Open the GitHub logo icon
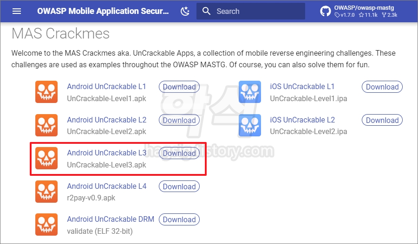418x244 pixels. pos(325,11)
